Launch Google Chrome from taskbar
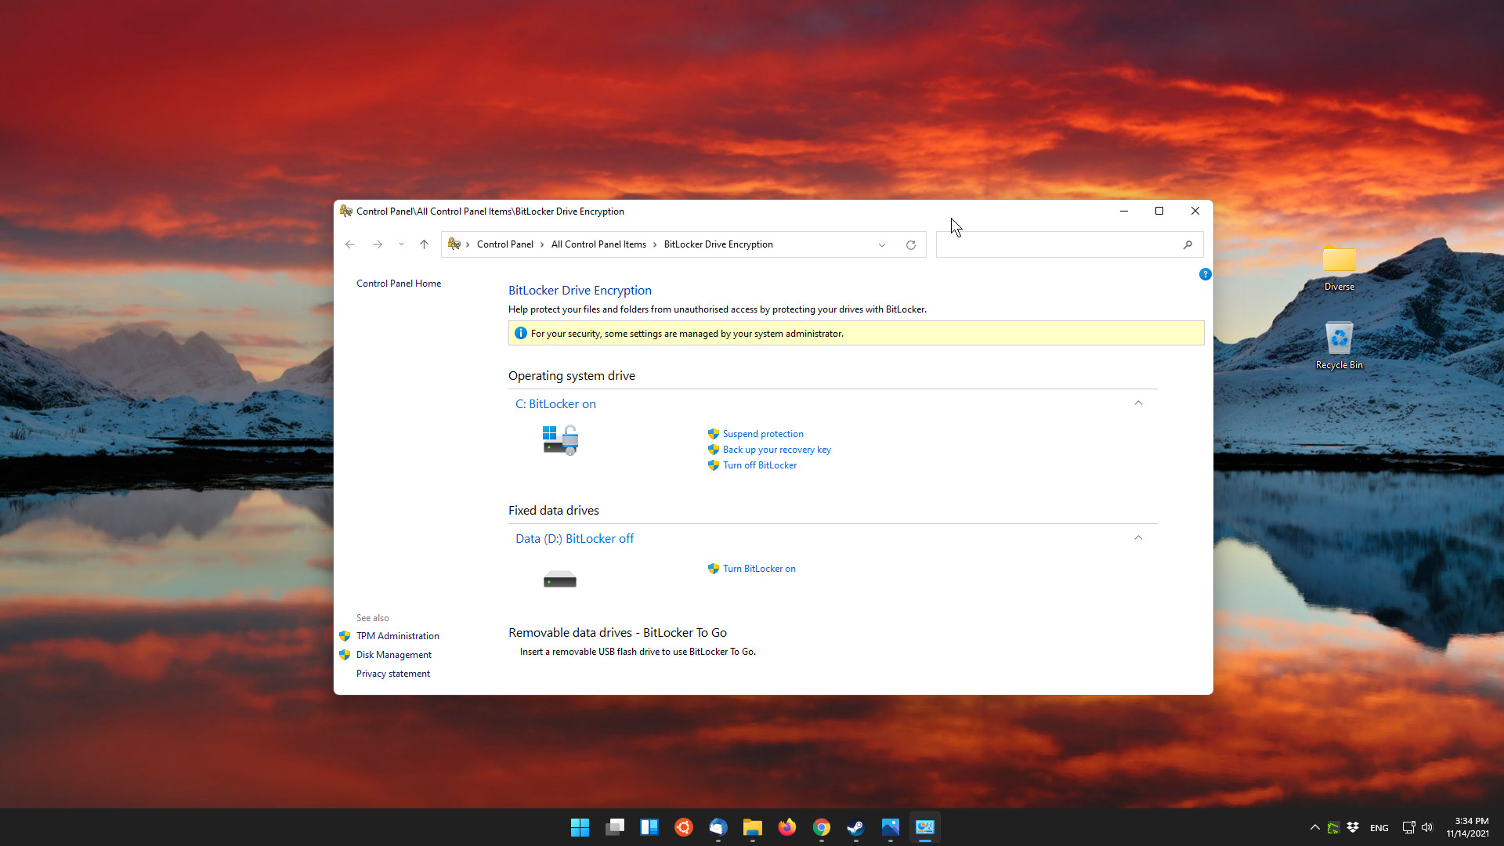Image resolution: width=1504 pixels, height=846 pixels. click(822, 827)
